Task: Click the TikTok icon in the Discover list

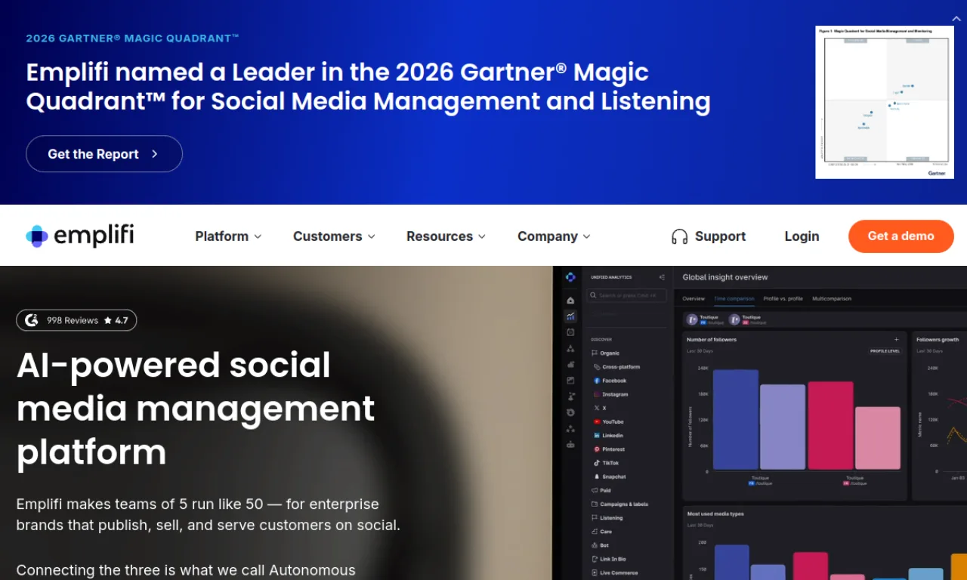Action: point(597,463)
